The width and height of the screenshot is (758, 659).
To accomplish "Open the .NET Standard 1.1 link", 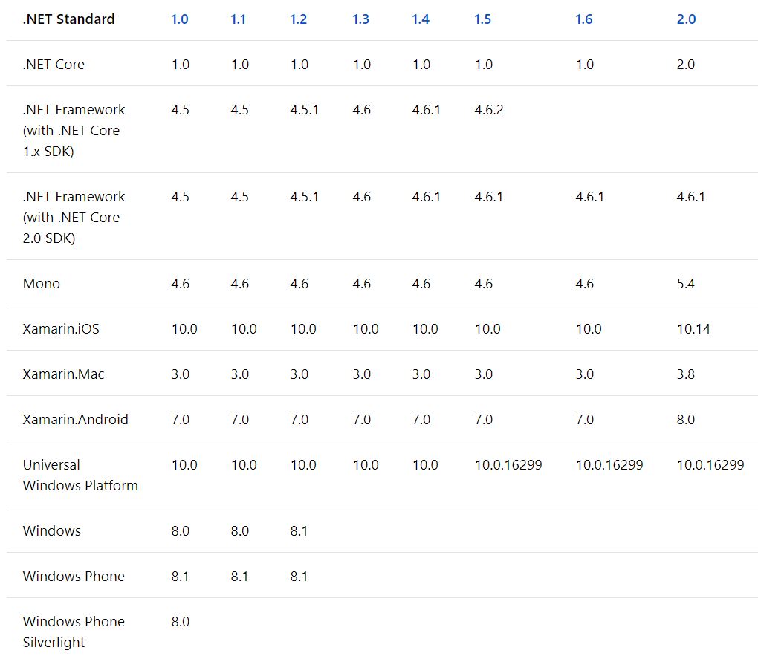I will point(239,19).
